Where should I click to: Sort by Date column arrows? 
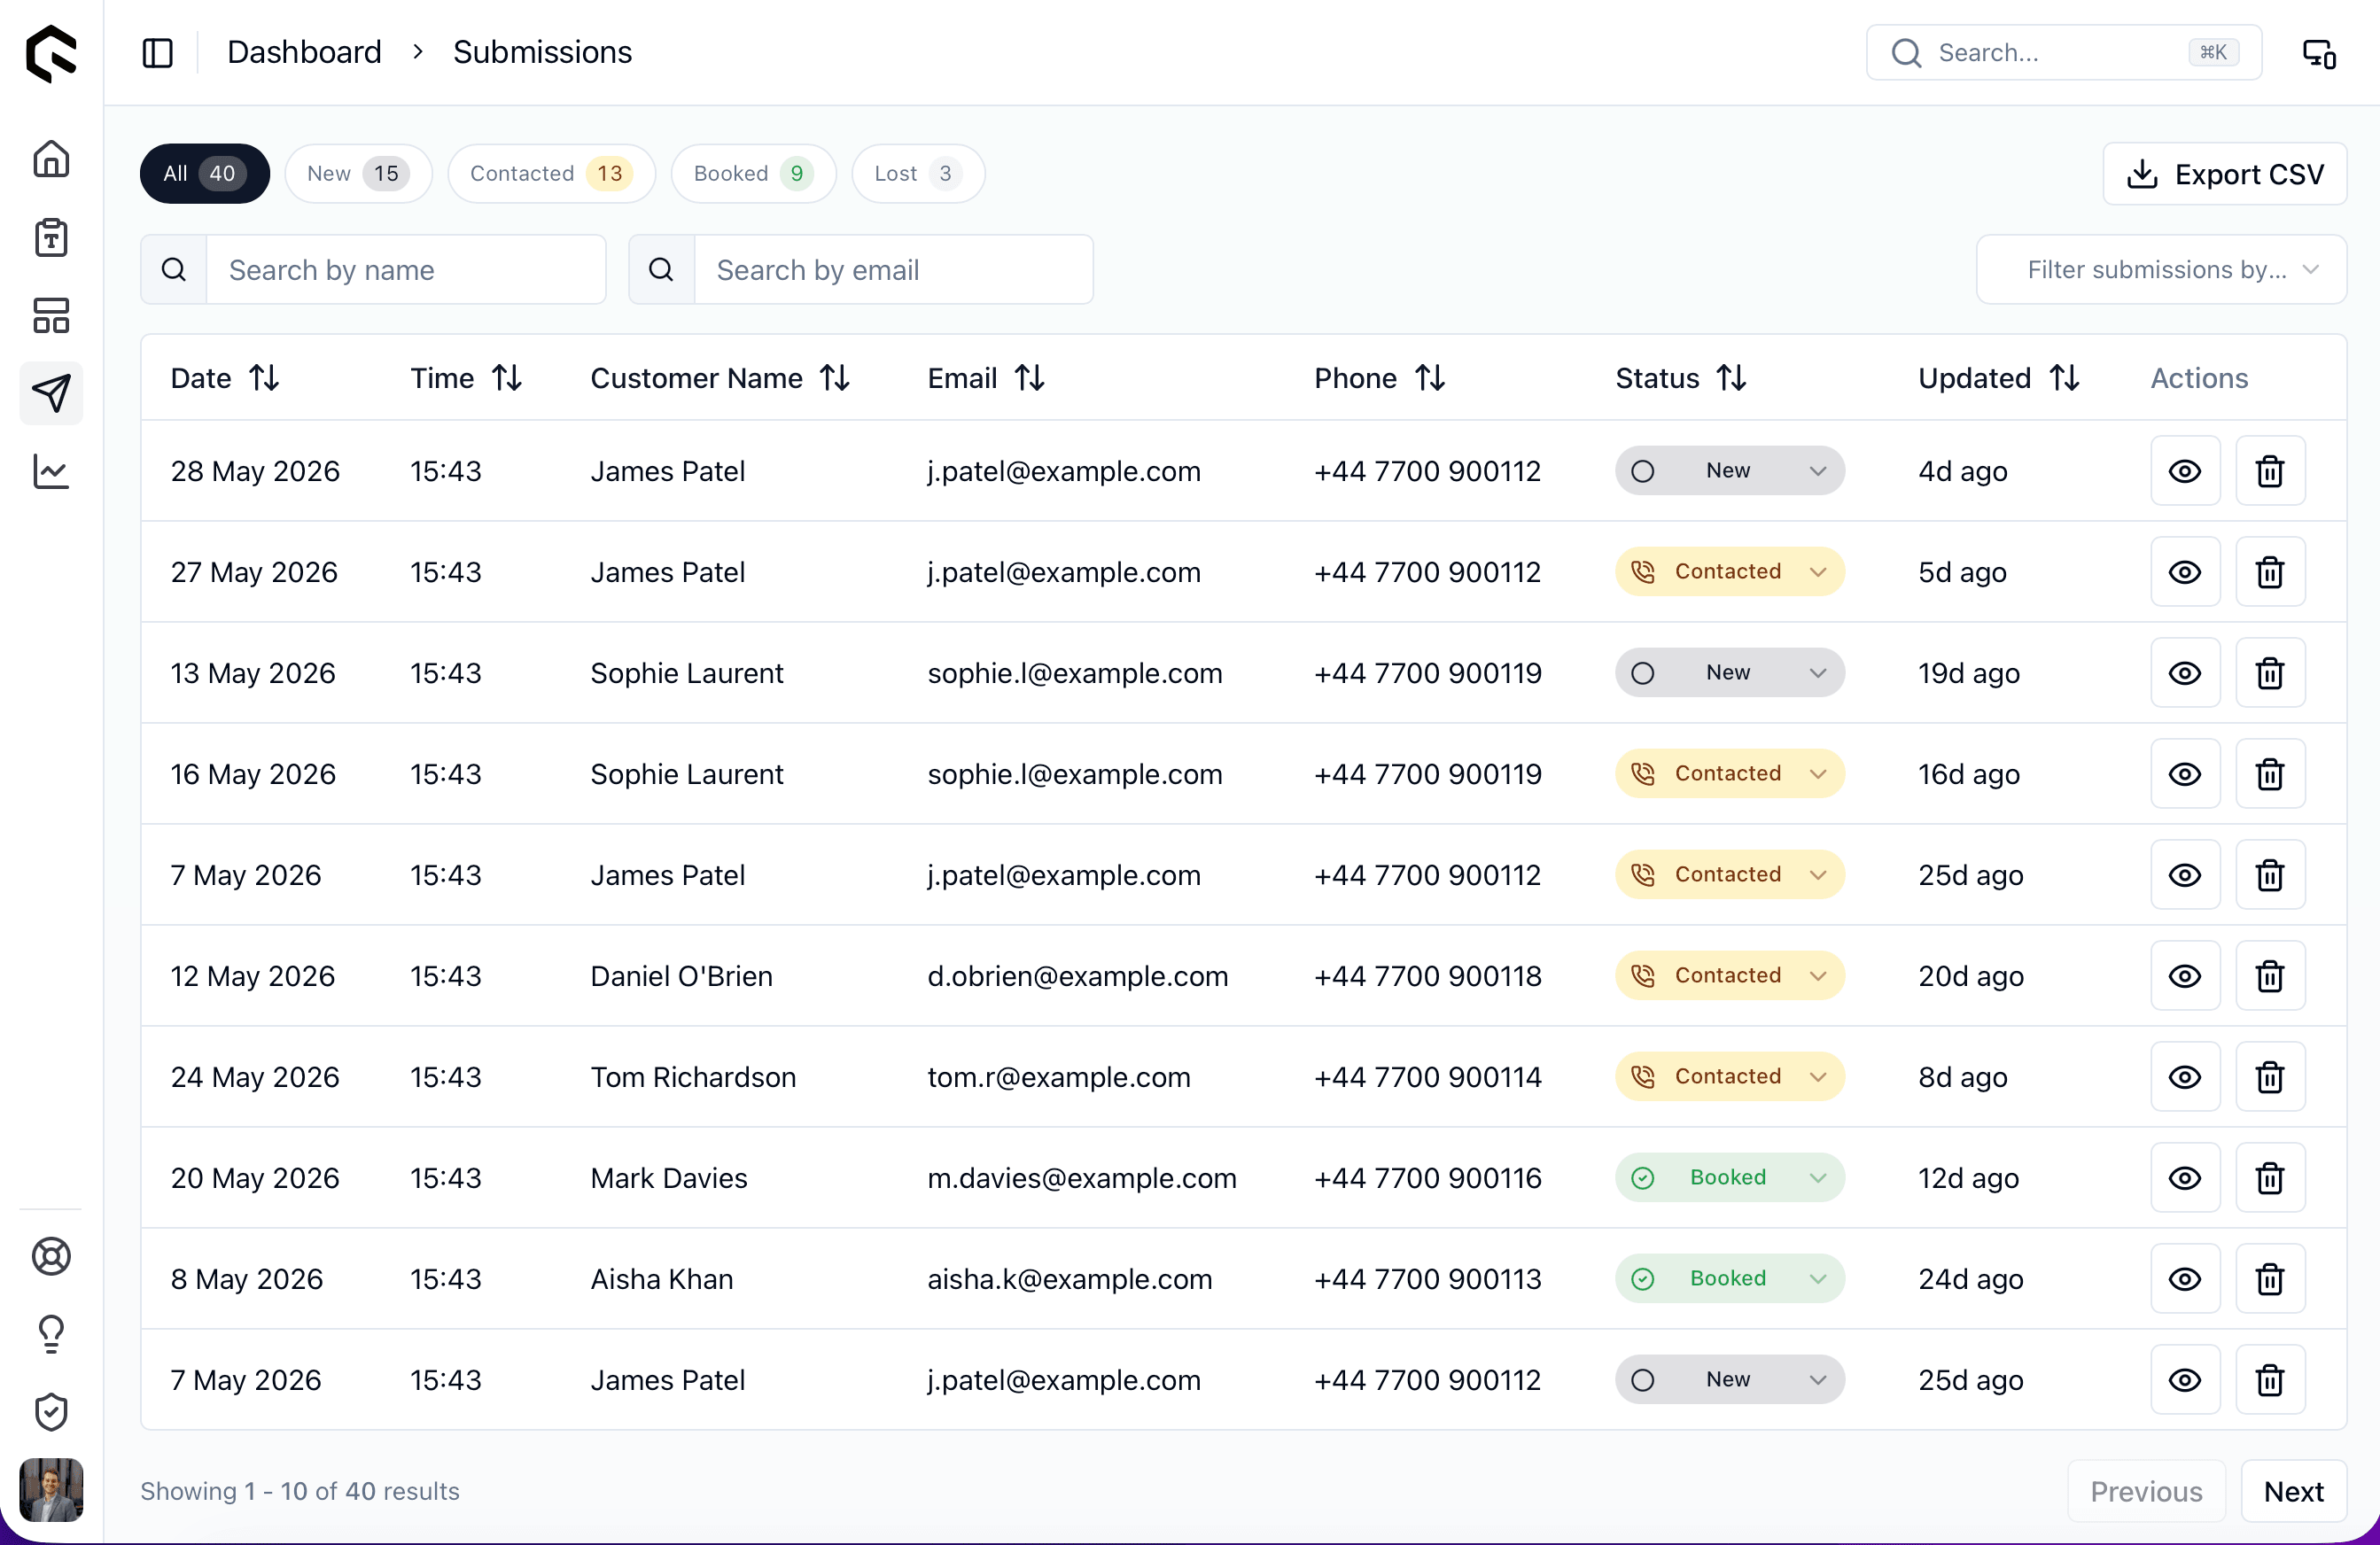(x=264, y=378)
